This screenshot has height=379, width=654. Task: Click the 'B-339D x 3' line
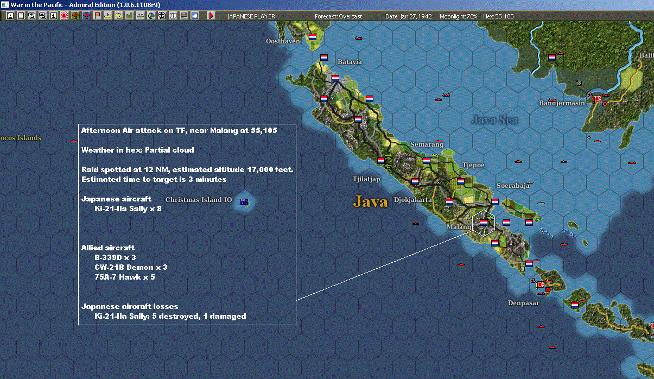115,257
